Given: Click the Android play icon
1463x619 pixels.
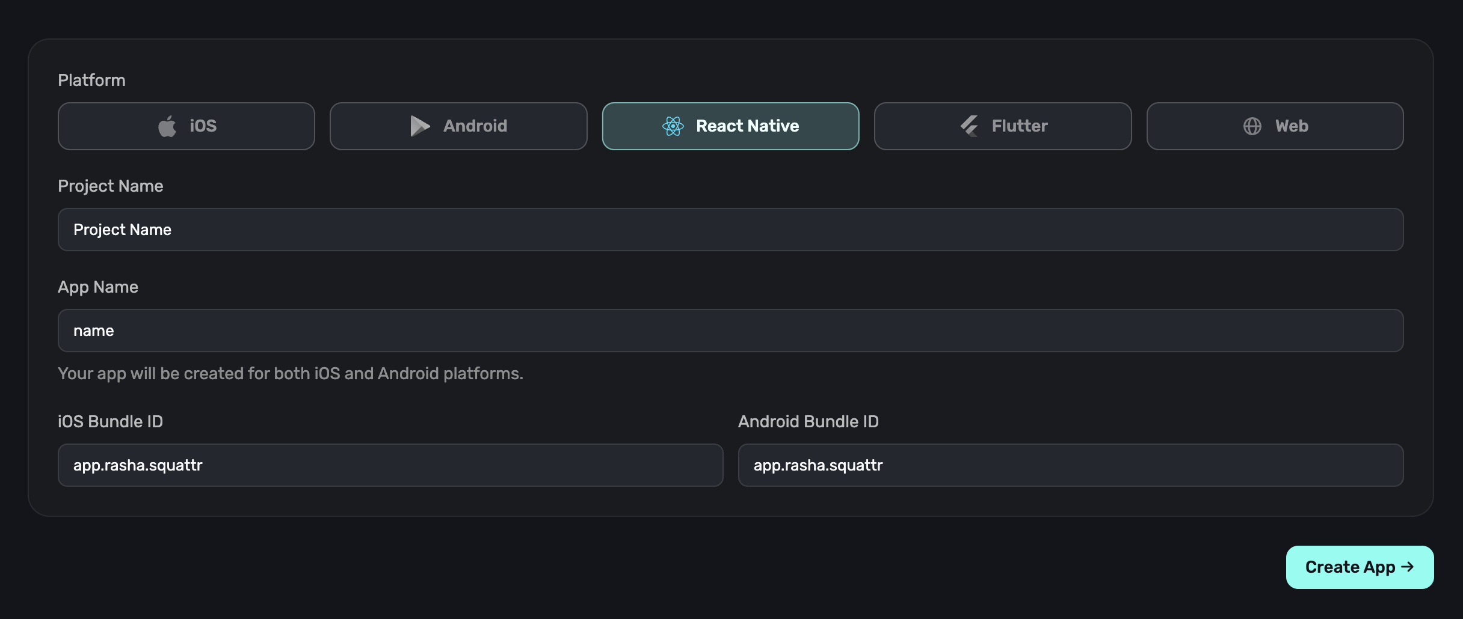Looking at the screenshot, I should pos(420,126).
